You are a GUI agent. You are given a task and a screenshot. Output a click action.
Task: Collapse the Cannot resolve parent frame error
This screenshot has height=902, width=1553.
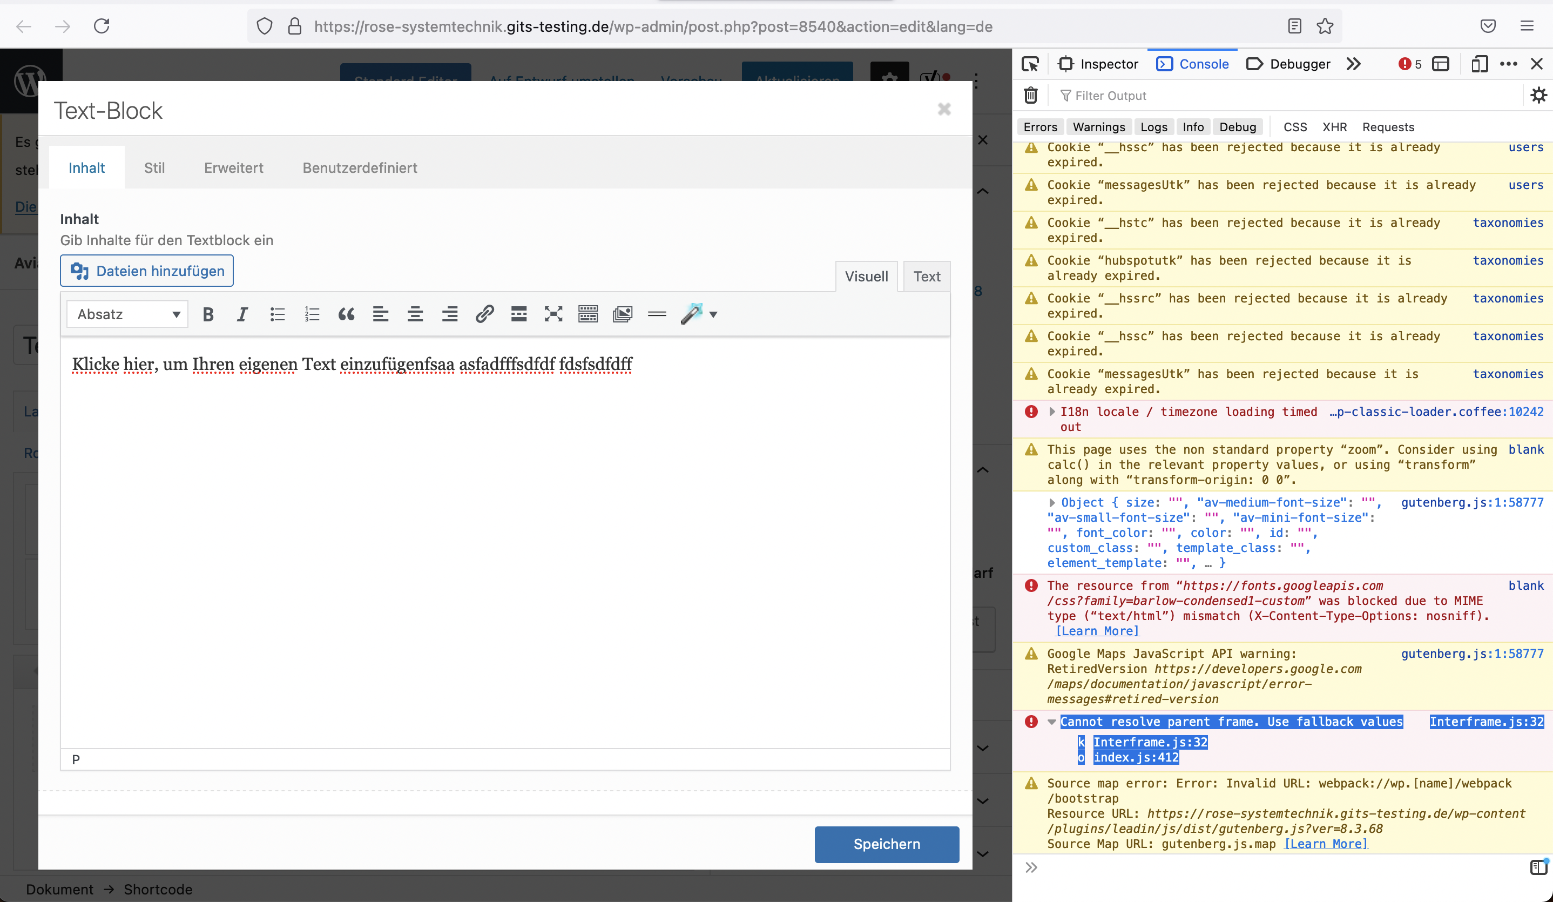pyautogui.click(x=1052, y=722)
